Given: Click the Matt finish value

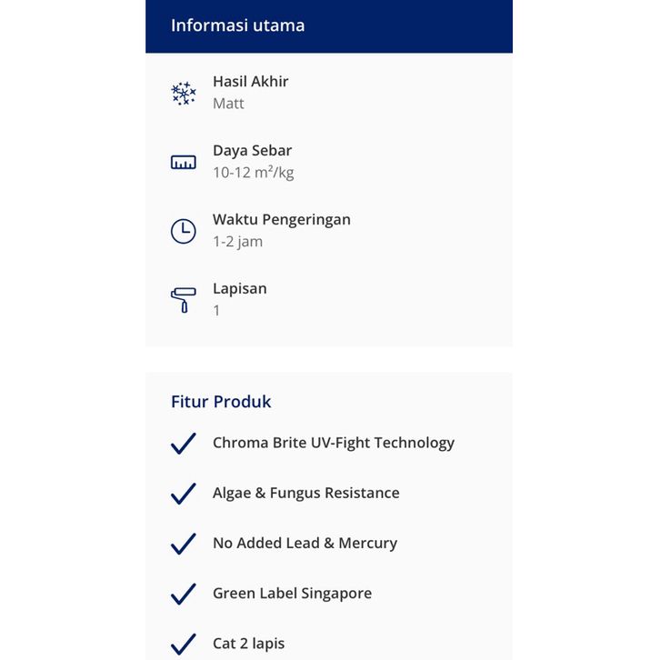Looking at the screenshot, I should [228, 104].
